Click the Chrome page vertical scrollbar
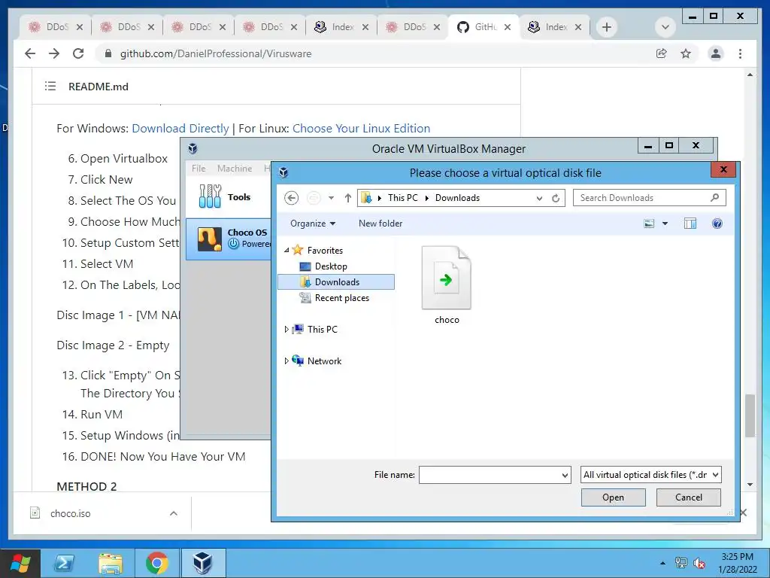This screenshot has width=770, height=578. click(750, 415)
